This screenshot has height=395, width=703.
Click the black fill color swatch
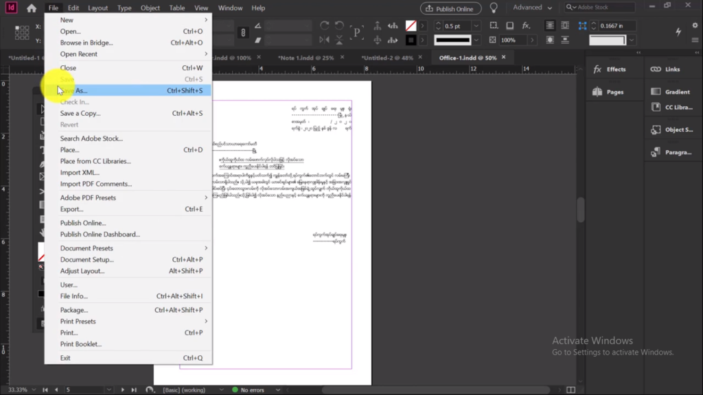coord(411,40)
